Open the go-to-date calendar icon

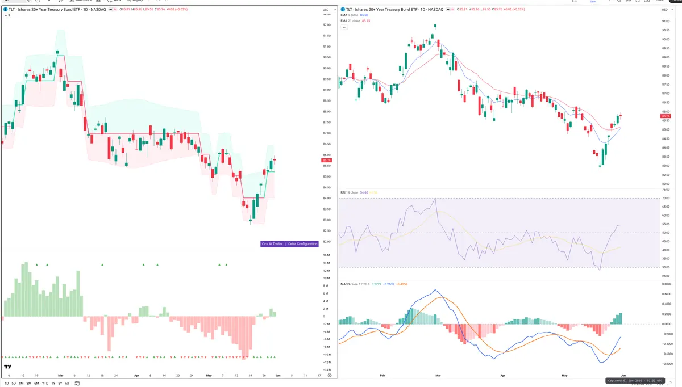[x=76, y=384]
